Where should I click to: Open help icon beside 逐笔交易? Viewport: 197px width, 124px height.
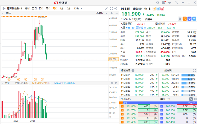pyautogui.click(x=133, y=70)
